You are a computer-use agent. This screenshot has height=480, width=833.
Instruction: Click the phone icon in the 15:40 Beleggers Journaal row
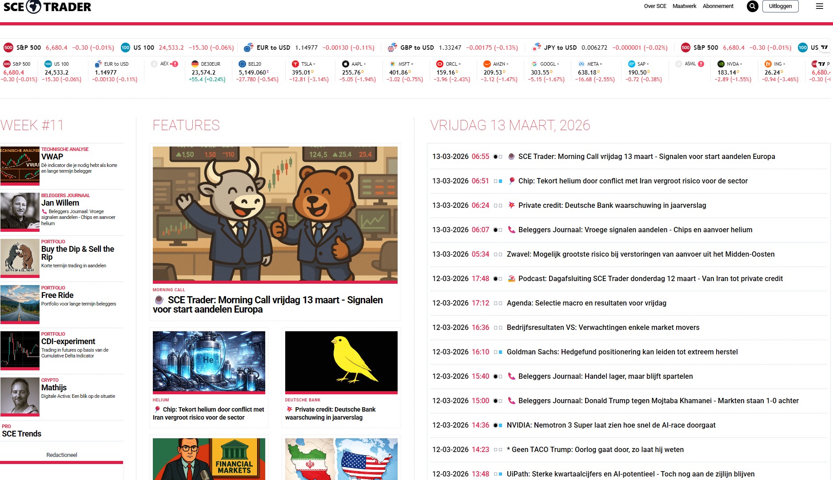coord(511,376)
